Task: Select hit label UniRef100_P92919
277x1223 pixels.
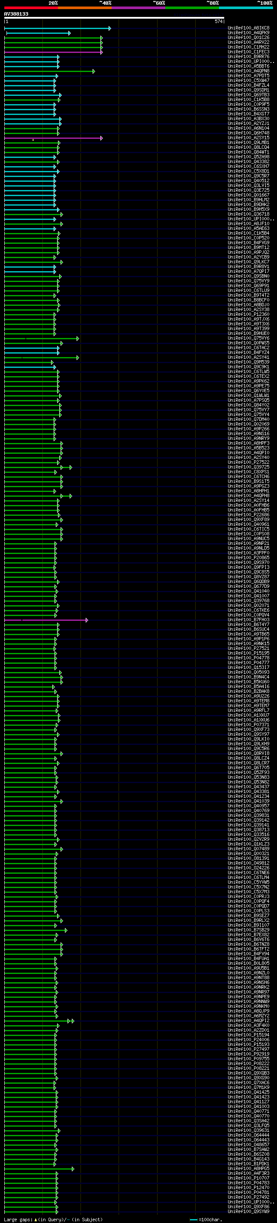Action: coord(248,1054)
